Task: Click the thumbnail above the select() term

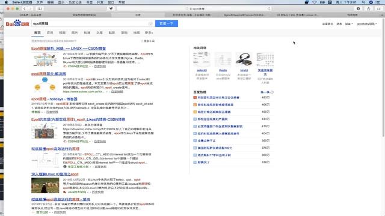Action: [x=202, y=59]
